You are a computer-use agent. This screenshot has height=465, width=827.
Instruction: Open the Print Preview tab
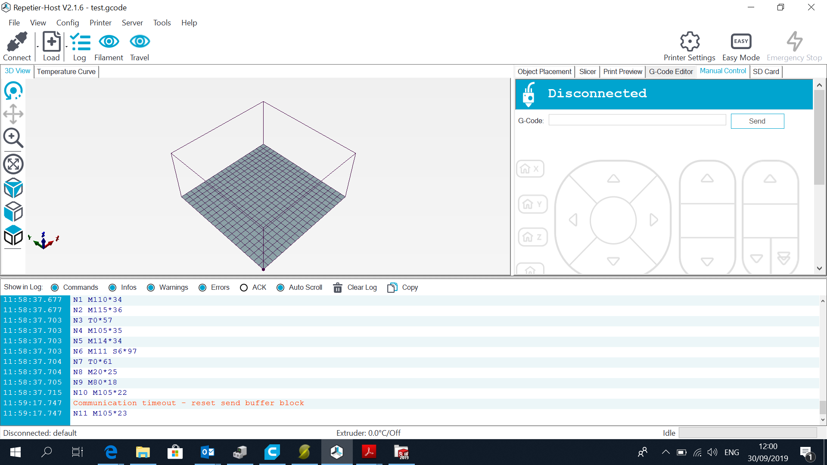pos(622,71)
